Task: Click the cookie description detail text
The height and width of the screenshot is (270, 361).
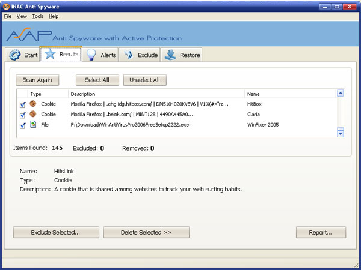Action: (148, 190)
